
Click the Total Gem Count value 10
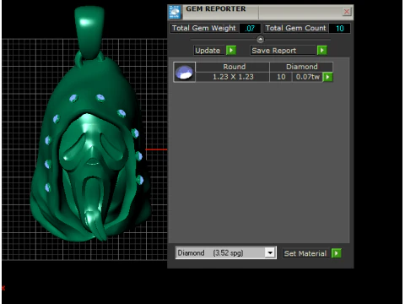point(339,29)
